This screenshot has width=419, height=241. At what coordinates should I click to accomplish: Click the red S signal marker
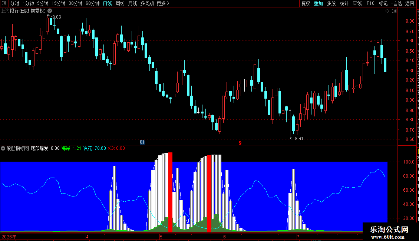coord(240,143)
